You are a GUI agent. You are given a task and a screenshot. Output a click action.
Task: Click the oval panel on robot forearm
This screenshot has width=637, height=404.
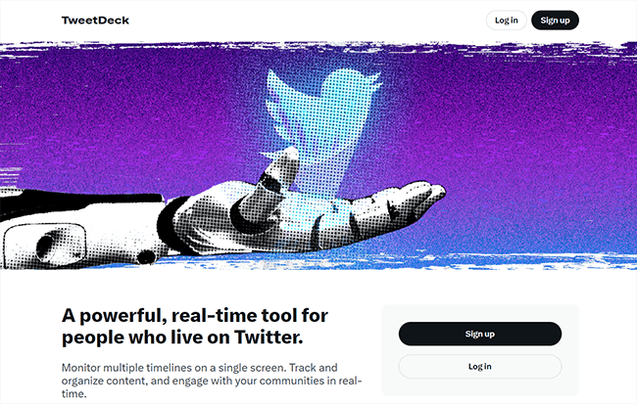pos(45,245)
